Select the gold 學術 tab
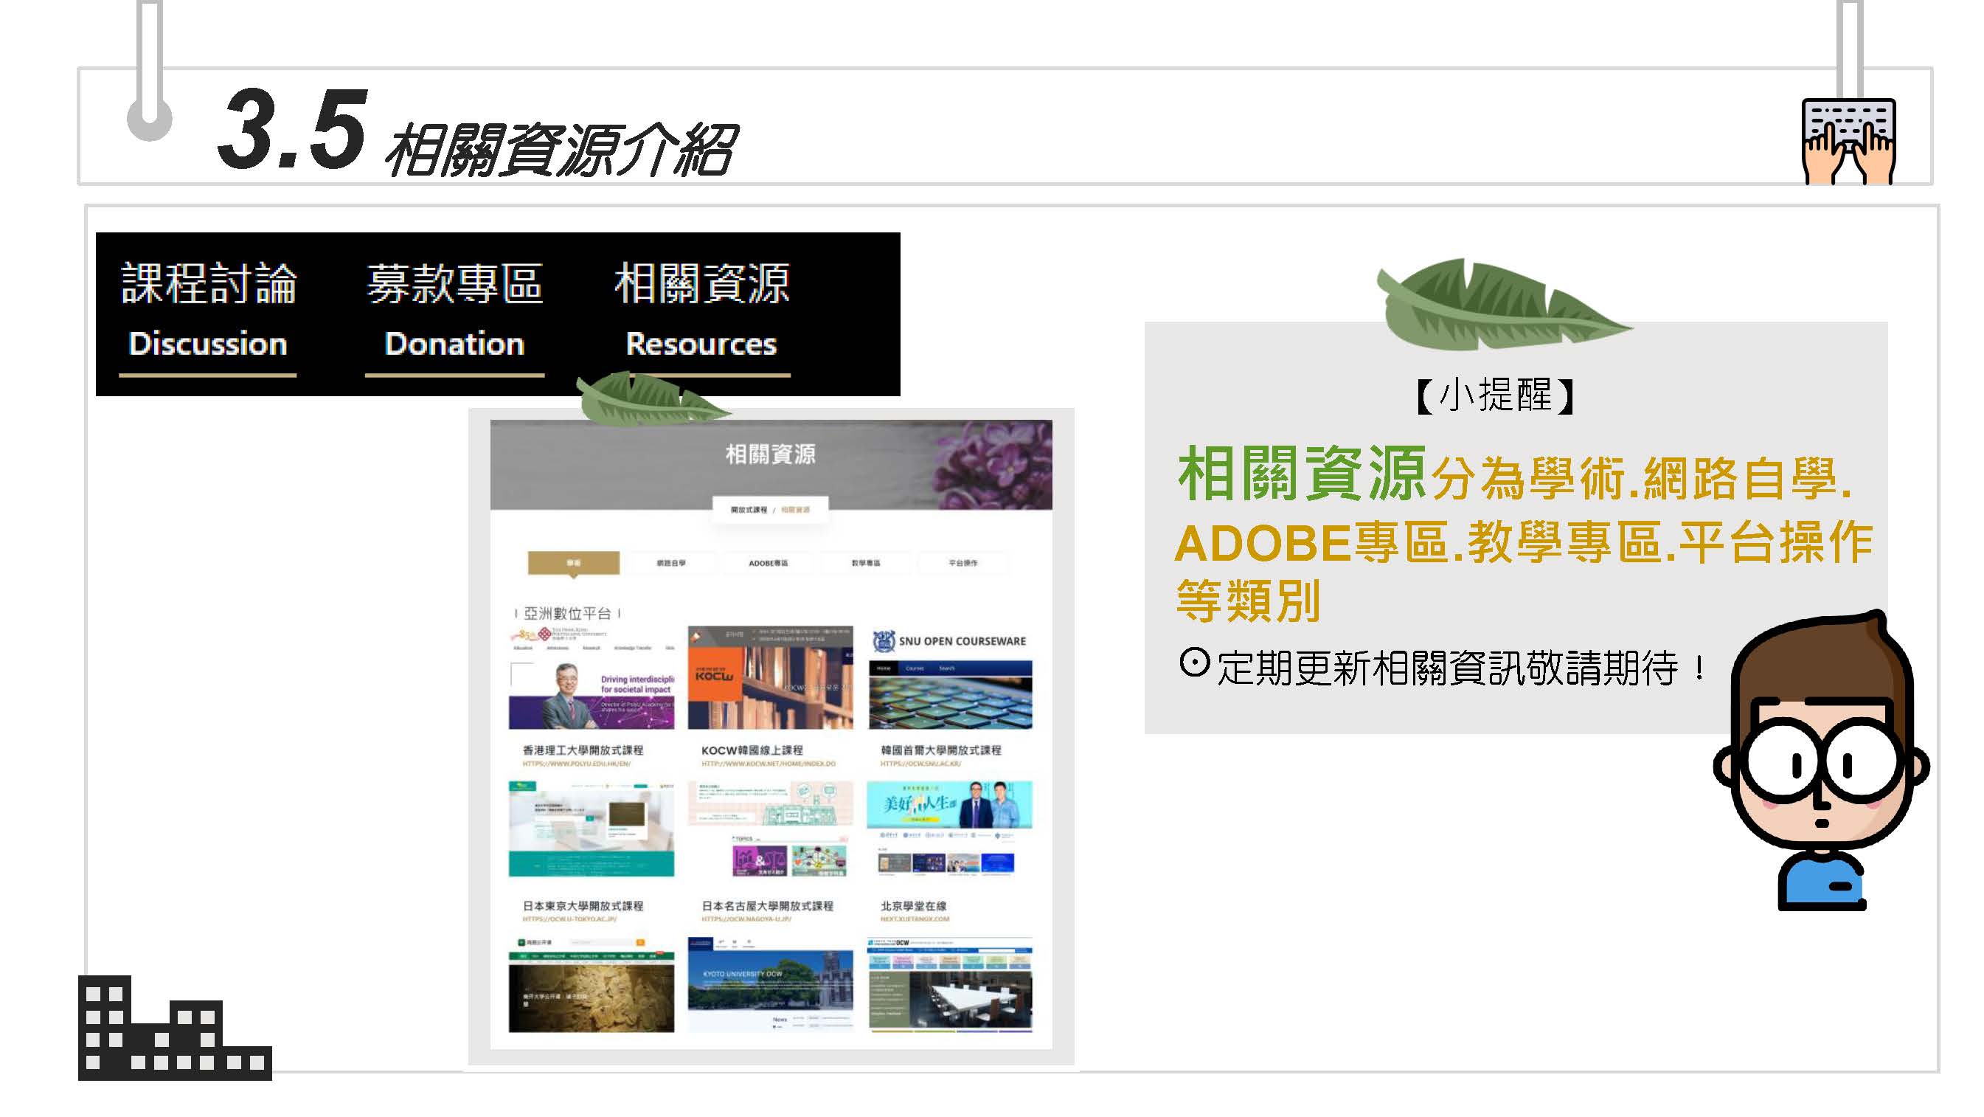 click(x=573, y=563)
